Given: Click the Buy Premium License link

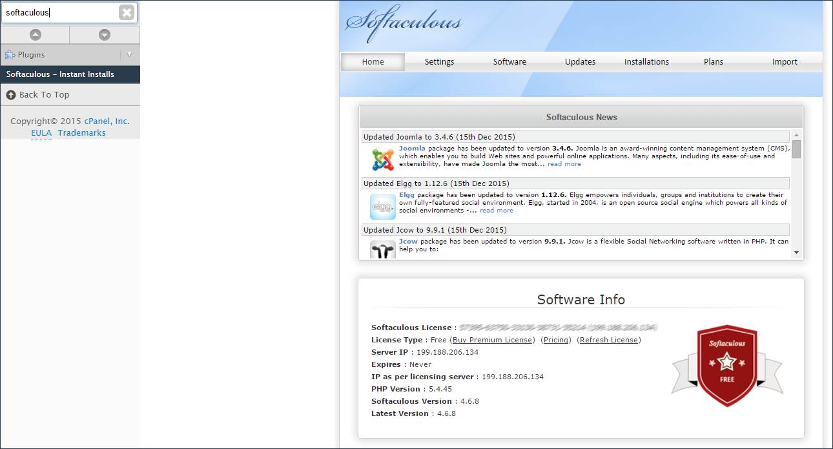Looking at the screenshot, I should pos(492,340).
